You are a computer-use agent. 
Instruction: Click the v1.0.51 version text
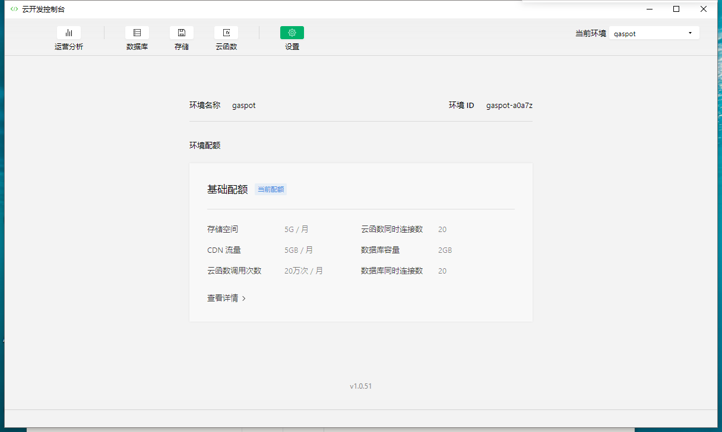(360, 386)
